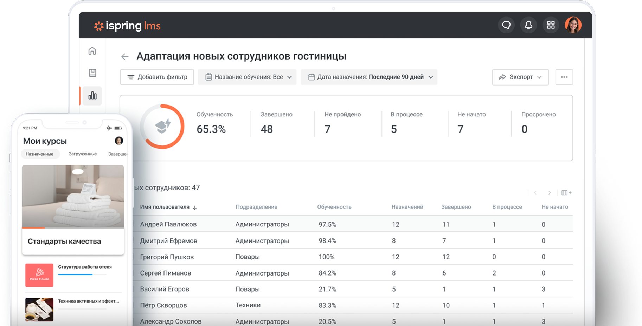Go to next table page arrow

550,193
